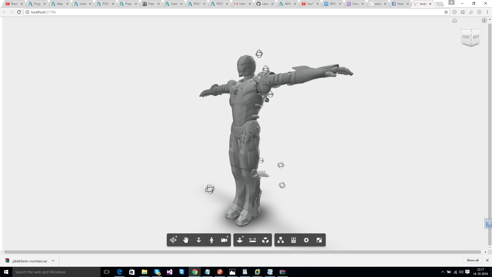Select the Measure ruler tool

(x=252, y=240)
